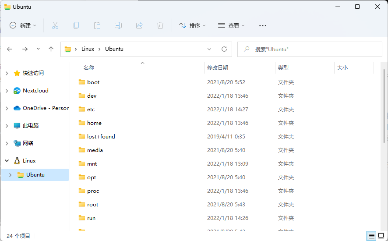The height and width of the screenshot is (241, 388).
Task: Click the Share icon in toolbar
Action: point(139,25)
